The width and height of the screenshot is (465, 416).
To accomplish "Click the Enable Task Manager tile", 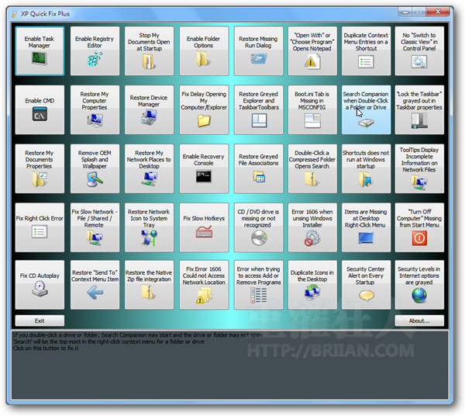I will 39,50.
